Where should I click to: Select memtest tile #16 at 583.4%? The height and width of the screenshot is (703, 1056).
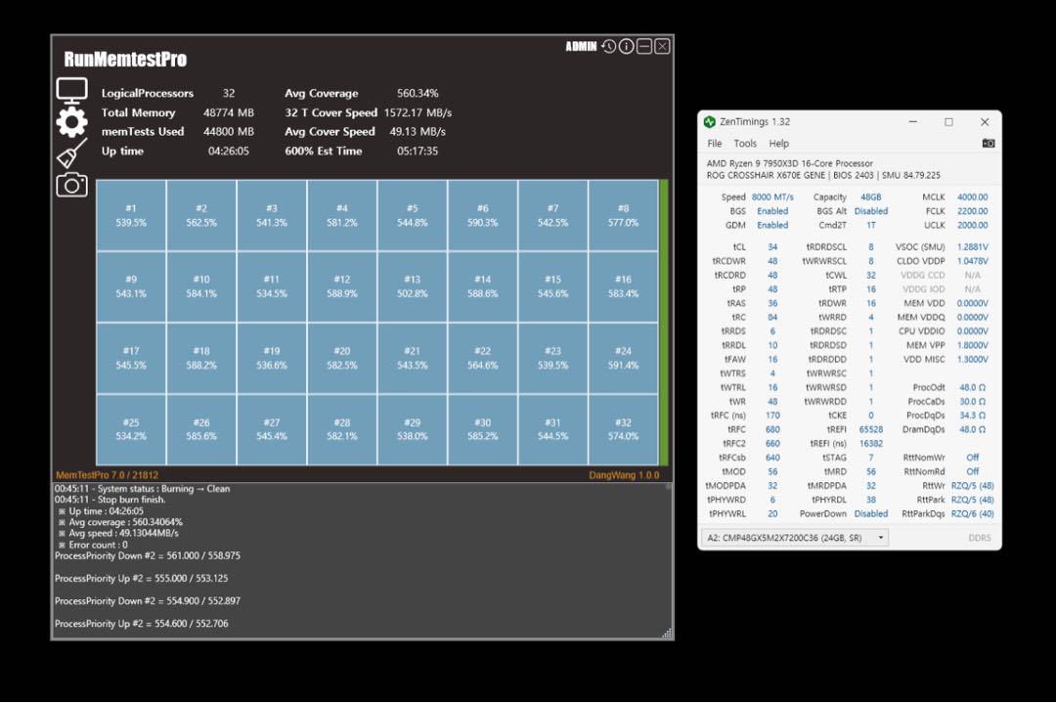pos(623,286)
